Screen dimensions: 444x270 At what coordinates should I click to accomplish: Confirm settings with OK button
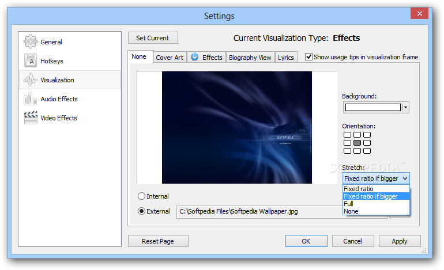click(306, 241)
